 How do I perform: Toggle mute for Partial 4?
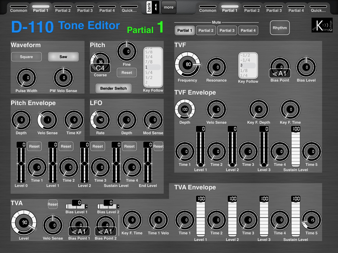[248, 30]
